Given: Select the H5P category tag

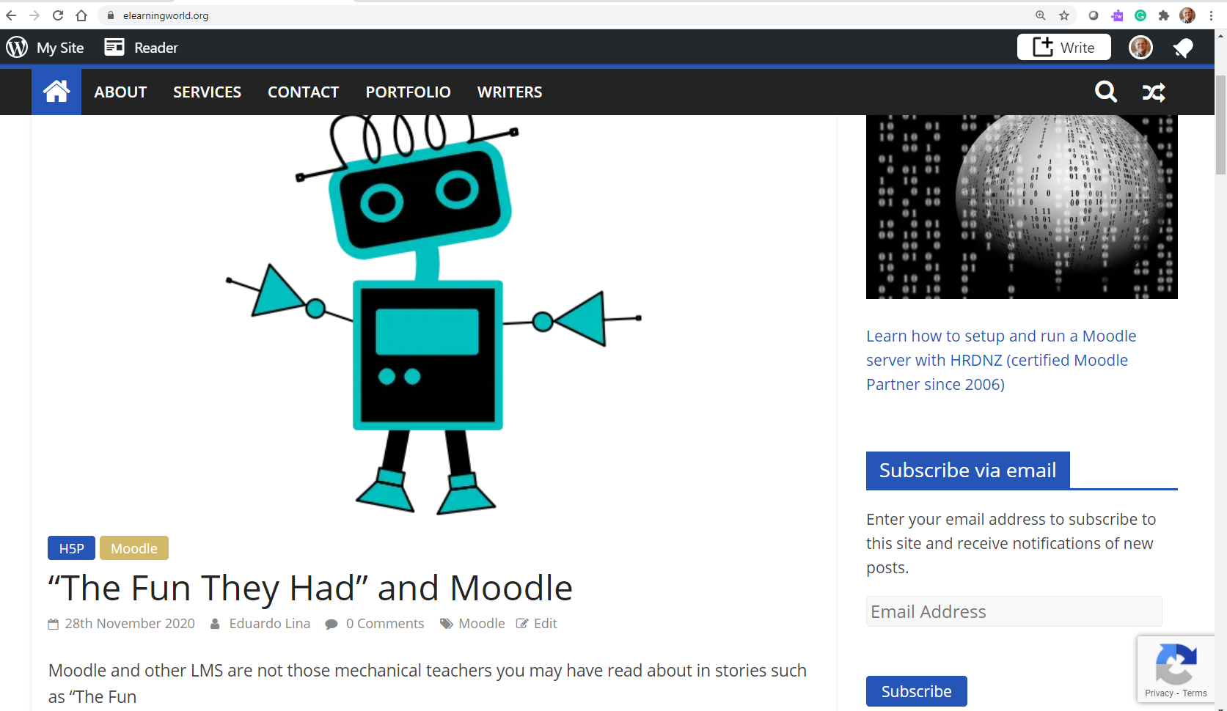Looking at the screenshot, I should pyautogui.click(x=72, y=548).
